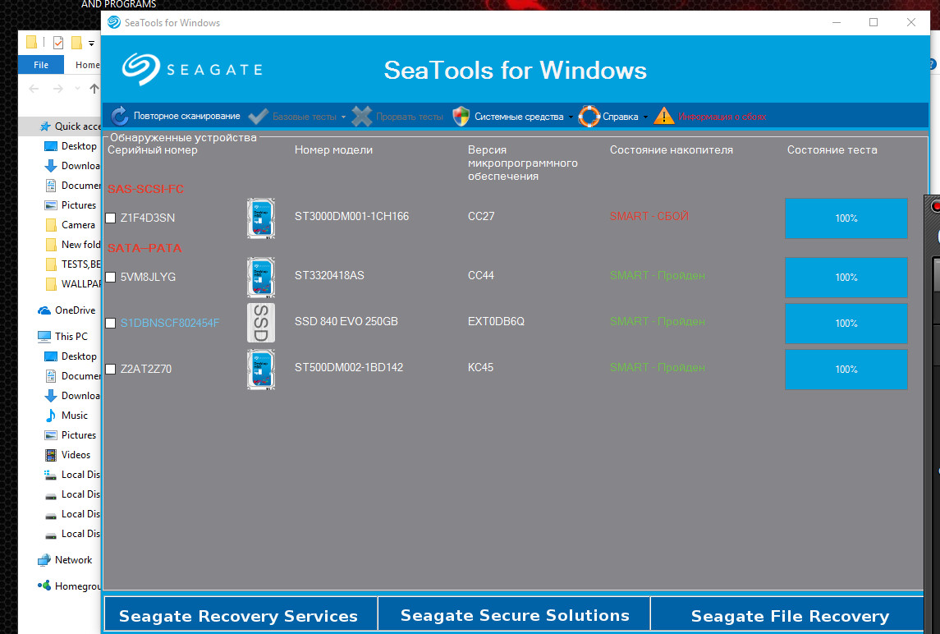Viewport: 940px width, 634px height.
Task: Open File tab in Explorer
Action: (x=41, y=65)
